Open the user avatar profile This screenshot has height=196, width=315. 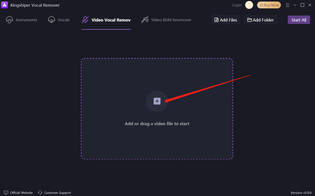(249, 5)
